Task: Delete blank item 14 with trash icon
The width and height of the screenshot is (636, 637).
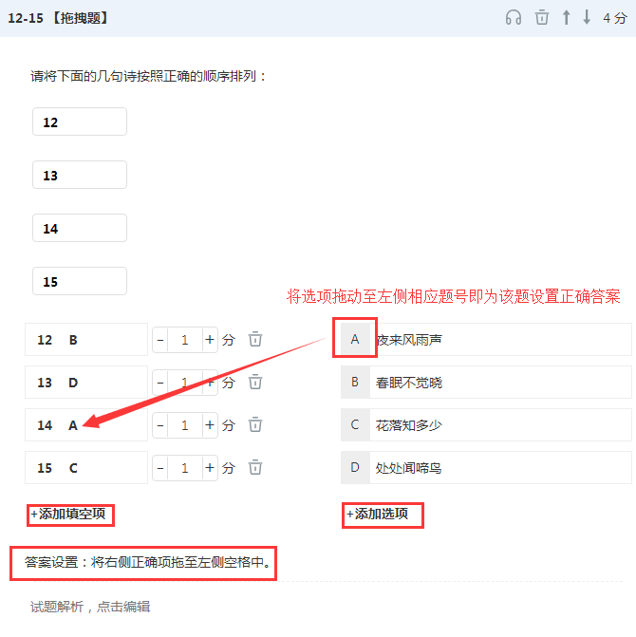Action: (x=255, y=424)
